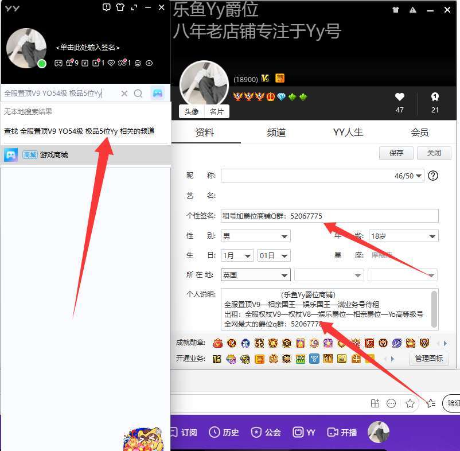
Task: Click the star favorite icon
Action: pos(410,403)
